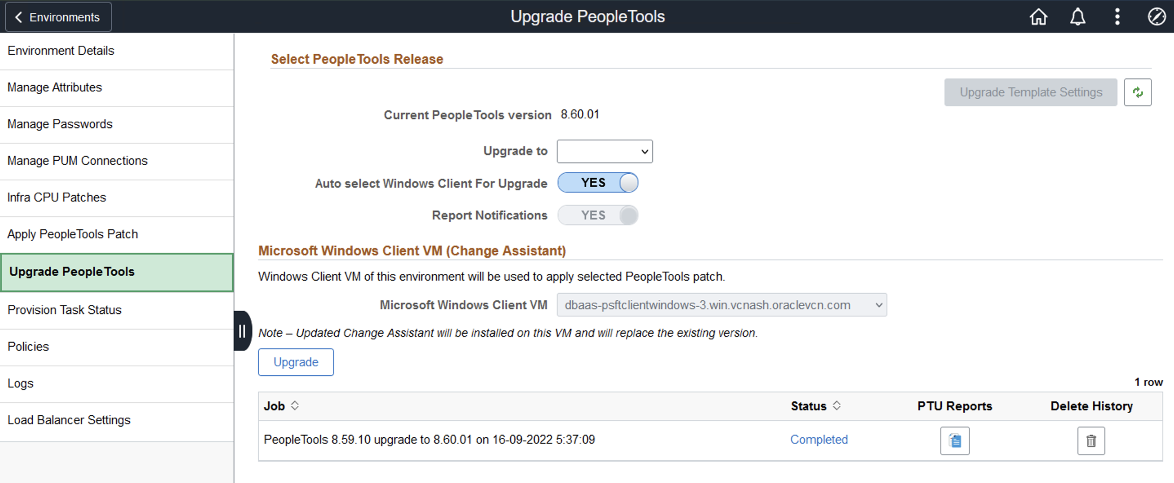Select Provision Task Status in sidebar
The width and height of the screenshot is (1174, 483).
coord(65,310)
